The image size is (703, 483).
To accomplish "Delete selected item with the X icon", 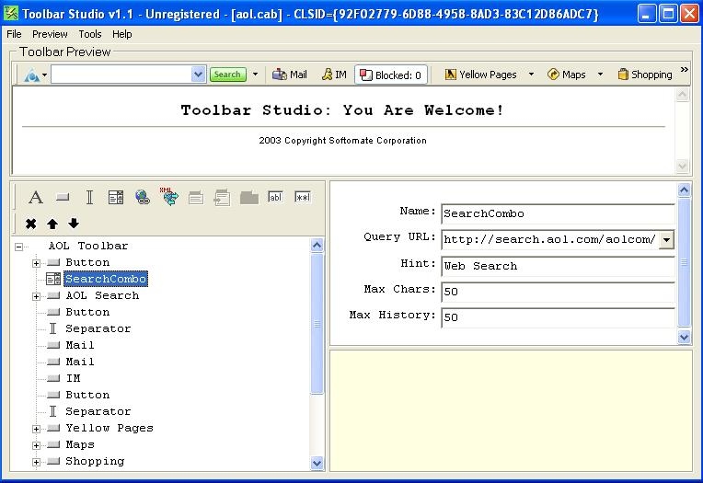I will click(x=30, y=224).
